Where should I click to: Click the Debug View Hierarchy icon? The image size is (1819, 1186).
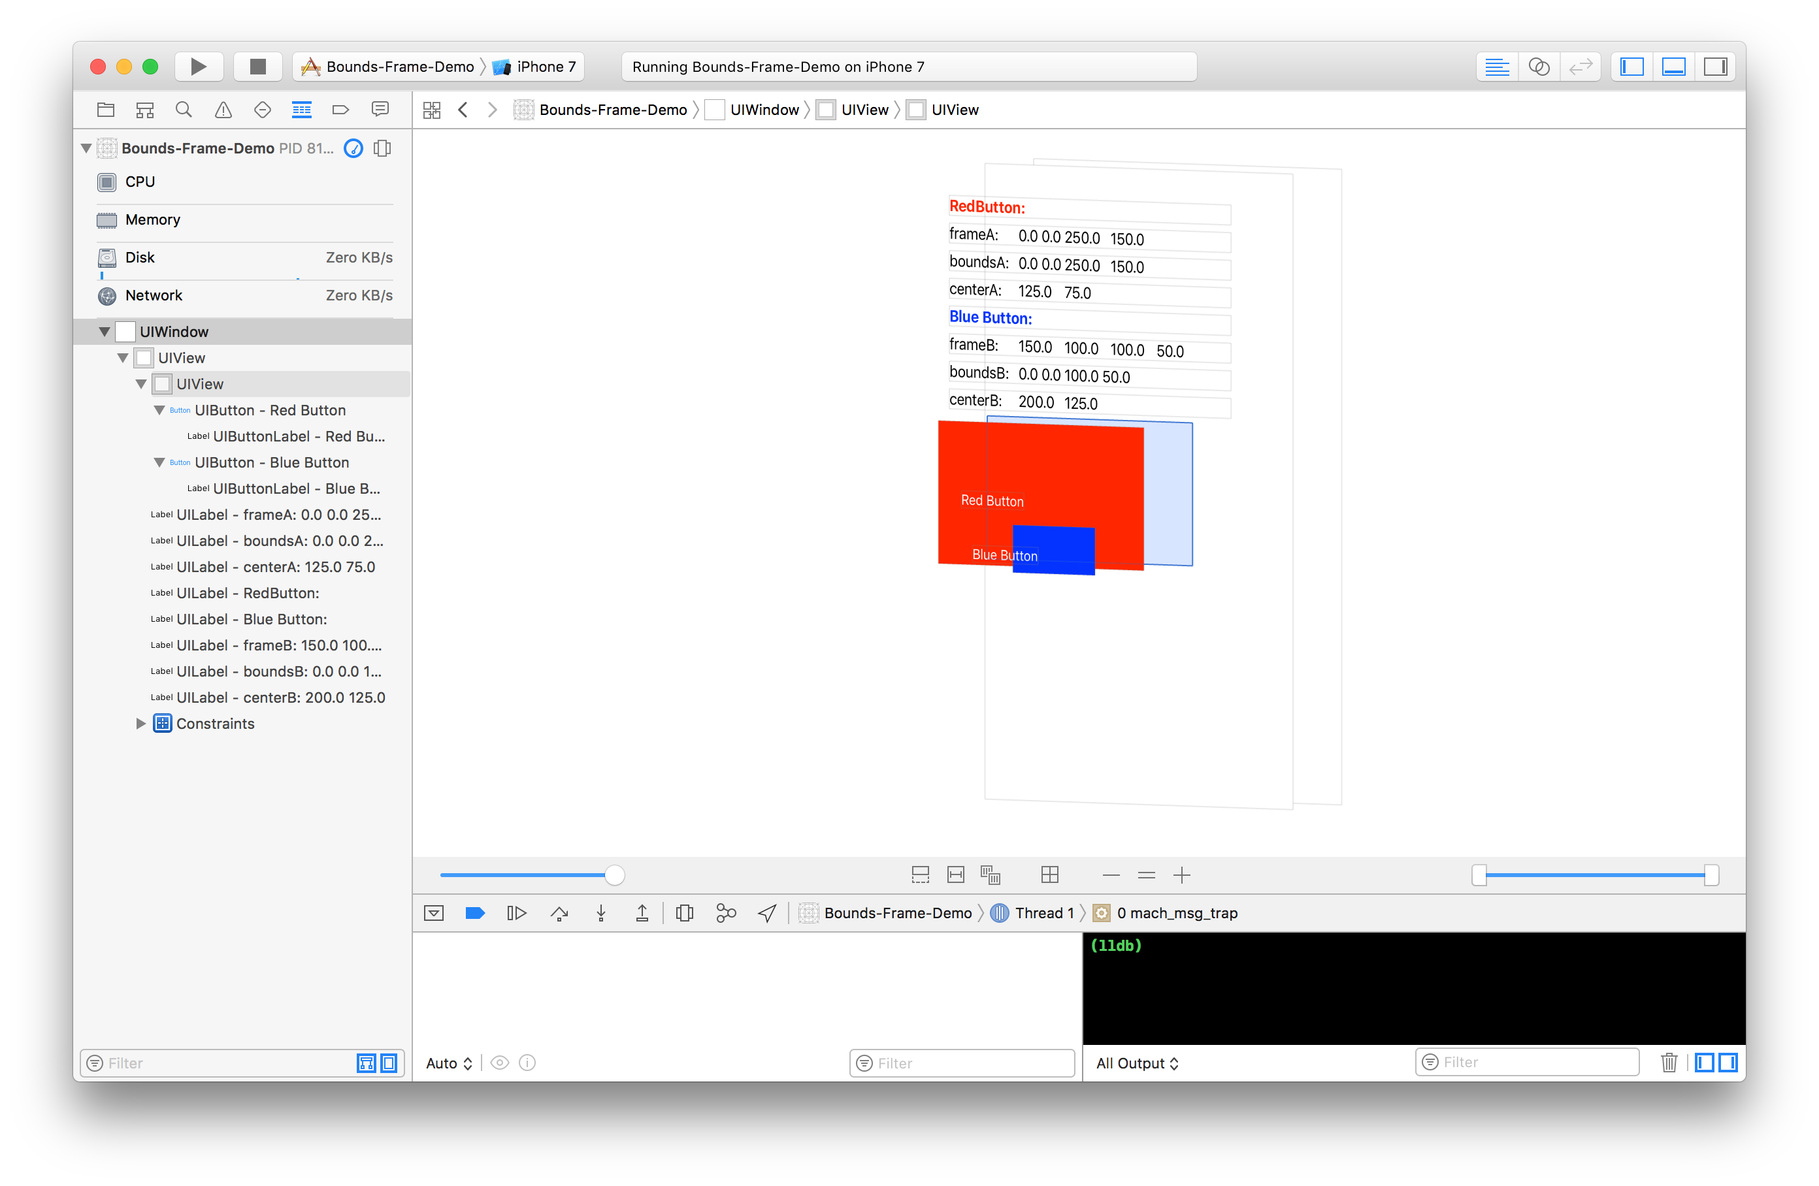click(685, 913)
